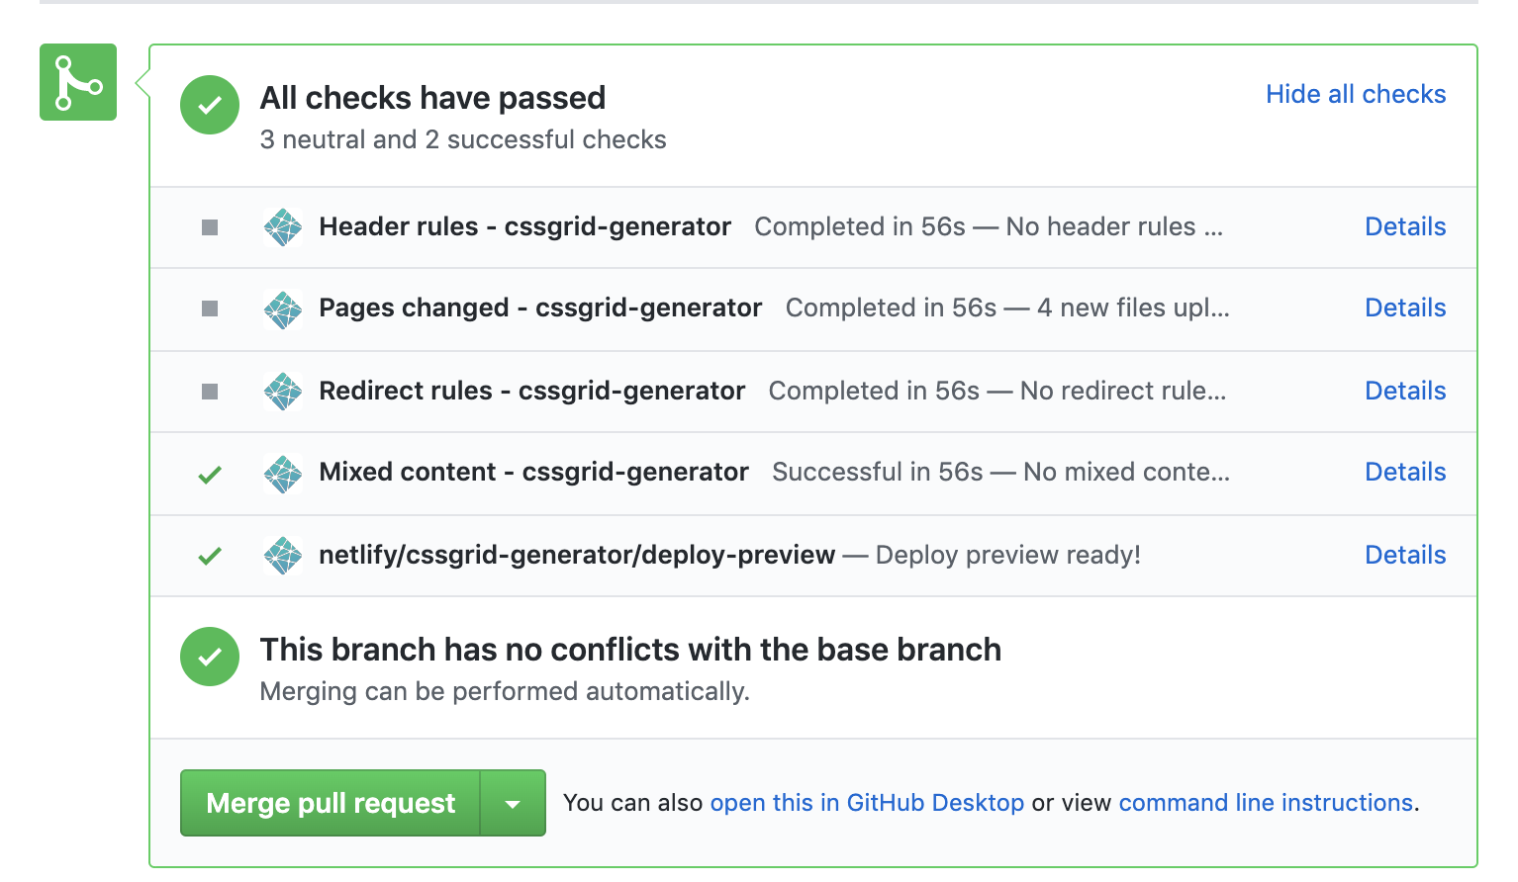Click the Netlify icon for deploy-preview check

(283, 556)
